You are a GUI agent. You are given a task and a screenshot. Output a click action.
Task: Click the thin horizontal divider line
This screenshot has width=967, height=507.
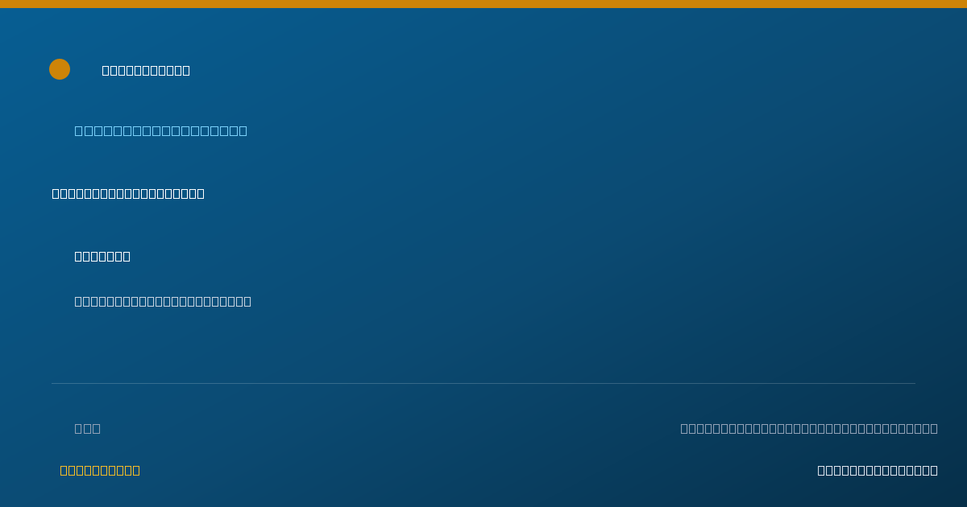click(483, 383)
